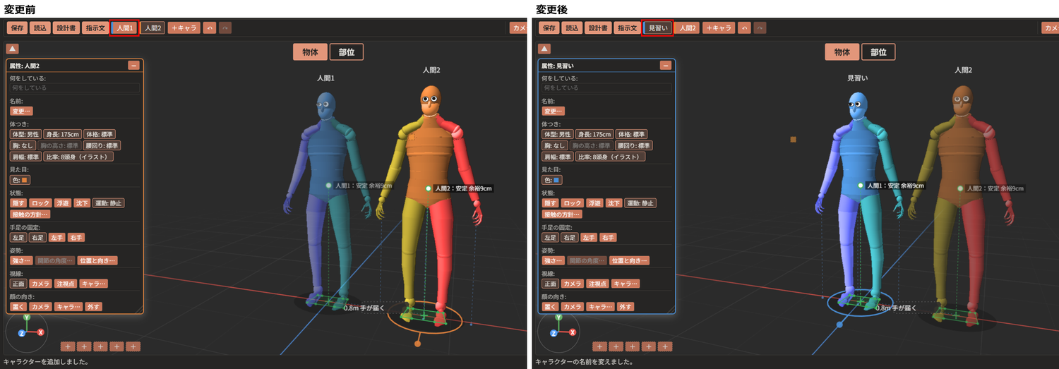This screenshot has height=369, width=1059.
Task: Add a character with +キャラ in 変更前 toolbar
Action: pos(184,28)
